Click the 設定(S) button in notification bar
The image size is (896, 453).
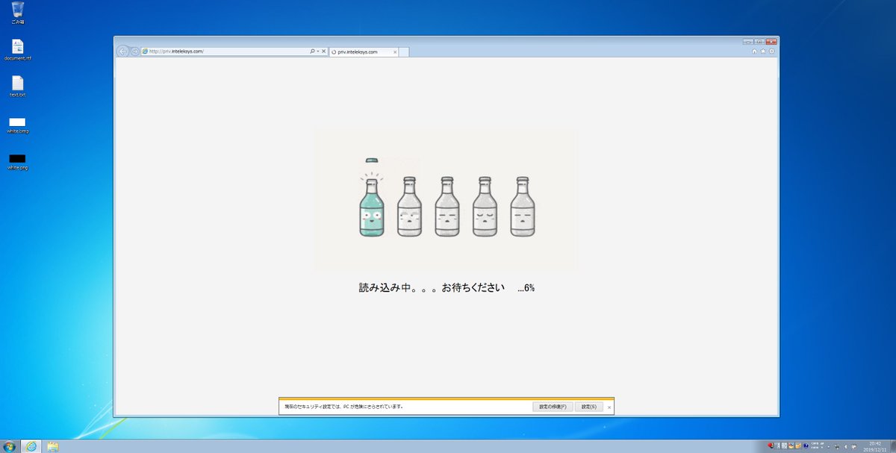click(589, 407)
